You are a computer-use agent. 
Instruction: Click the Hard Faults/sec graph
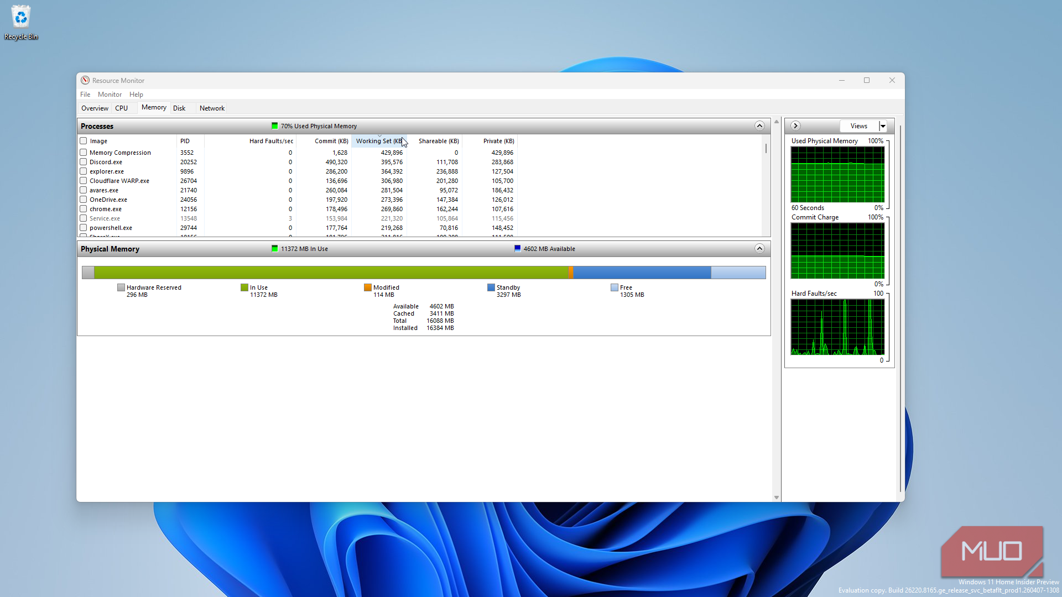837,327
